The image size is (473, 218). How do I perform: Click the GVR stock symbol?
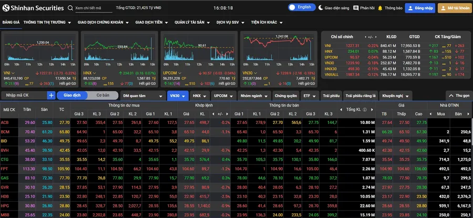(x=5, y=187)
